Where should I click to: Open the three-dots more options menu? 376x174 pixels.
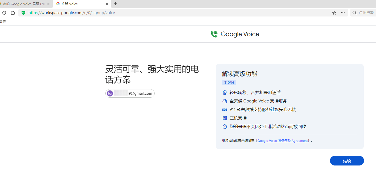click(x=343, y=13)
